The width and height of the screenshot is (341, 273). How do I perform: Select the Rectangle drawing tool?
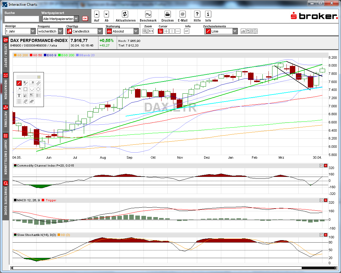tap(26, 89)
